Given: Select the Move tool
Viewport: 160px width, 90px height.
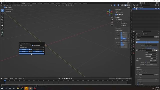Looking at the screenshot, I should [x=2, y=17].
